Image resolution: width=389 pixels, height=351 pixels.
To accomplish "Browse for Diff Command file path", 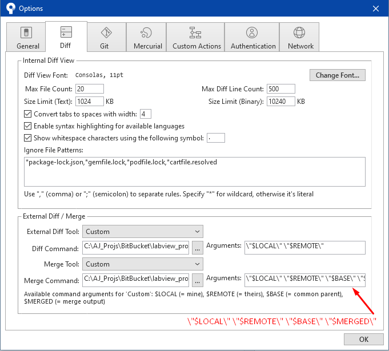I will click(x=197, y=248).
